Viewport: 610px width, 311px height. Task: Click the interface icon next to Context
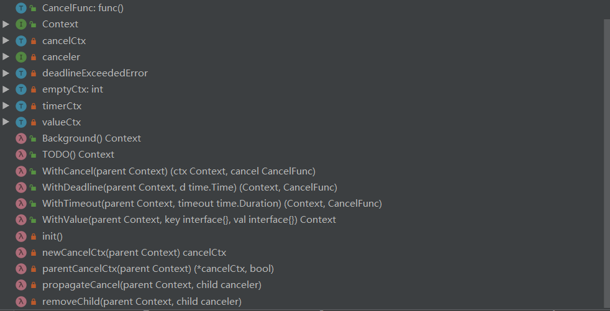[21, 24]
